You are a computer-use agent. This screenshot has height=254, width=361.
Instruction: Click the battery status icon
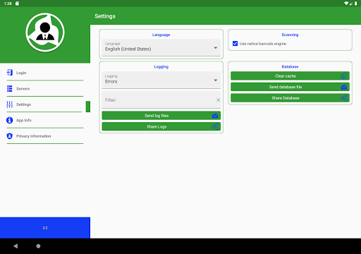[x=356, y=4]
